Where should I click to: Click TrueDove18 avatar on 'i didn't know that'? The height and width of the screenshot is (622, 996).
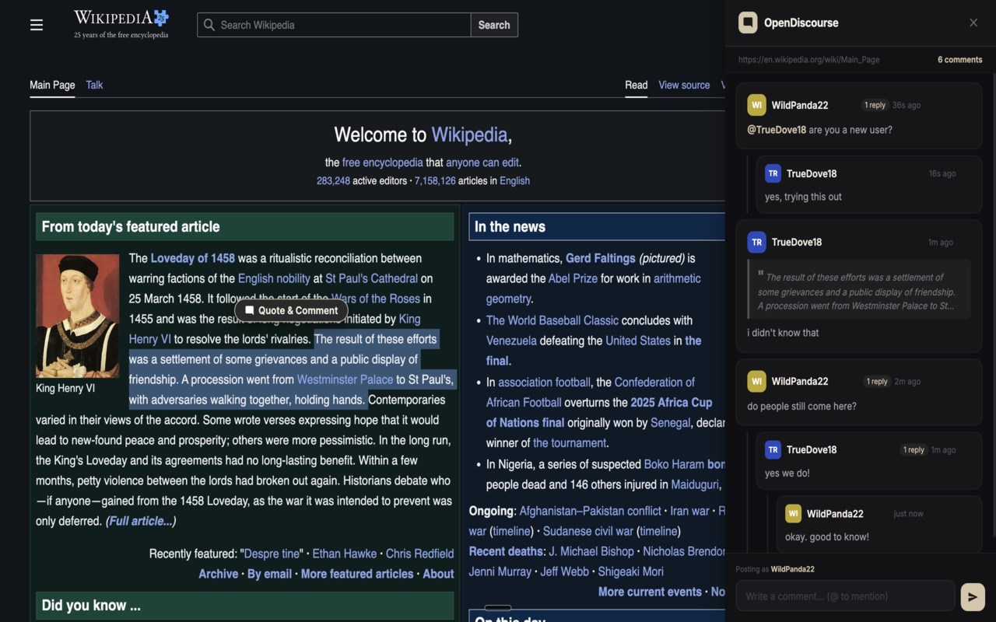tap(756, 242)
